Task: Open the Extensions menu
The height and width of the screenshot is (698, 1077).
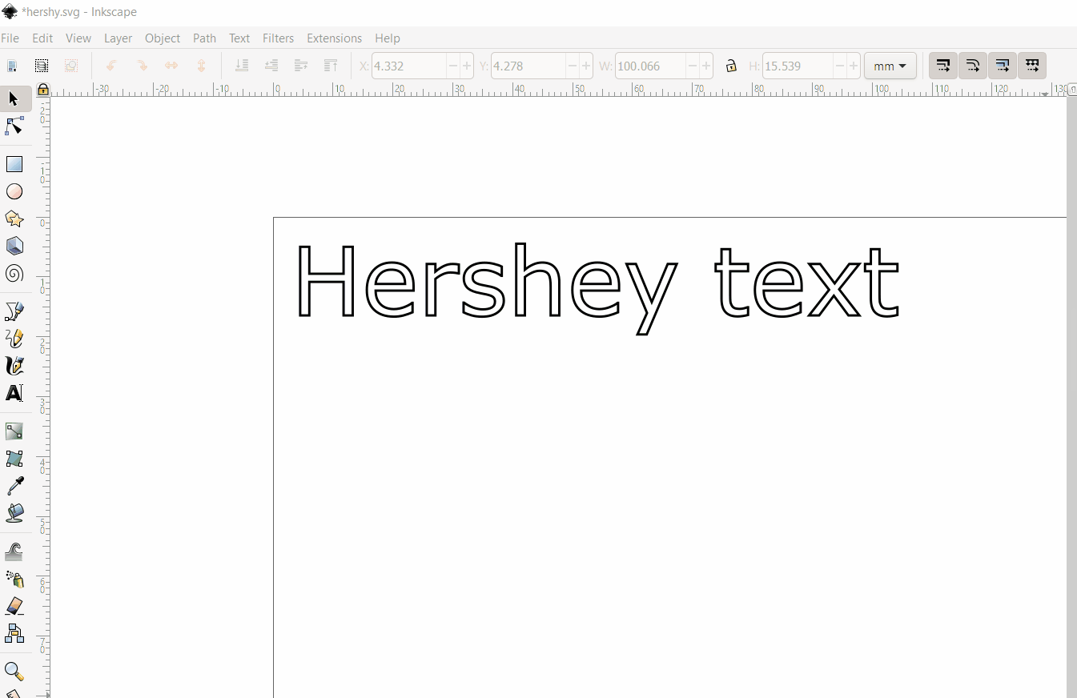Action: pos(334,38)
